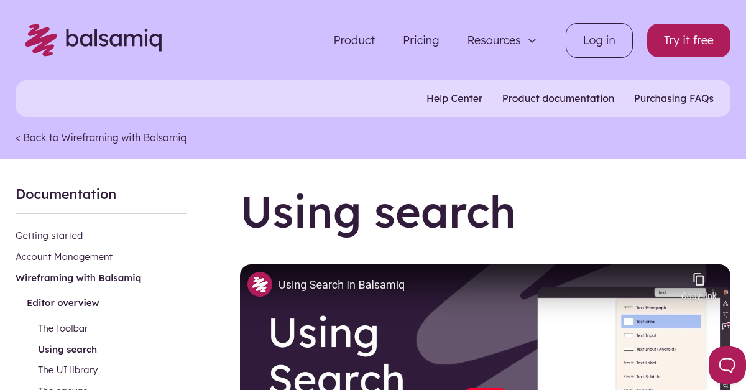The height and width of the screenshot is (390, 746).
Task: Open the Pricing page
Action: (x=421, y=40)
